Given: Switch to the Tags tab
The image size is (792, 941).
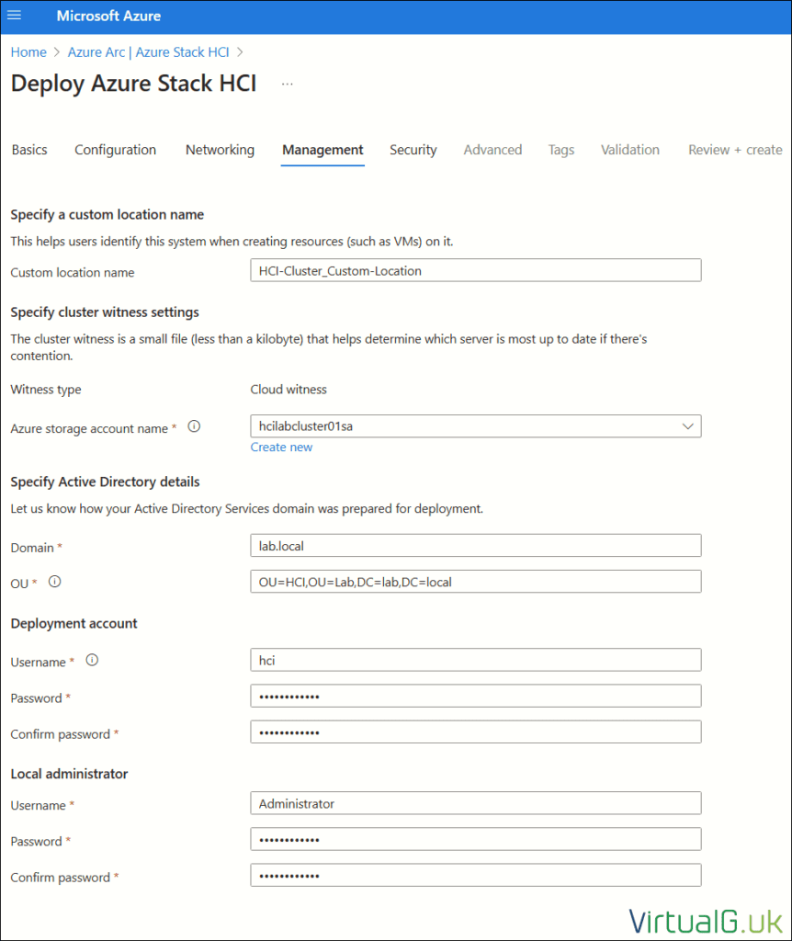Looking at the screenshot, I should click(x=561, y=150).
